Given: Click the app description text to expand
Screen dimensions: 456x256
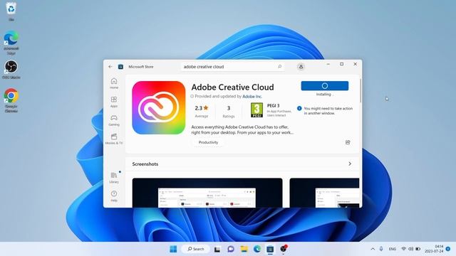Looking at the screenshot, I should click(242, 129).
